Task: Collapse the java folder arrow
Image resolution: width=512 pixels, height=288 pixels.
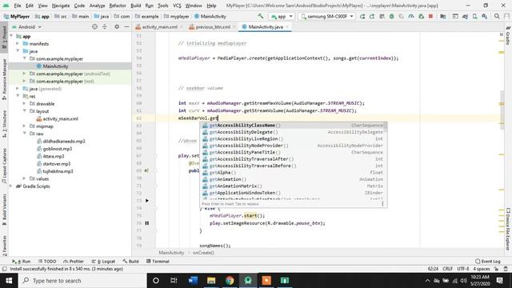Action: (18, 51)
